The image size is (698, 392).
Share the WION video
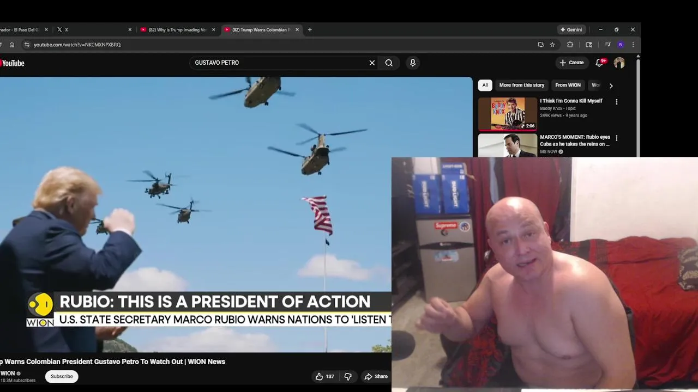pyautogui.click(x=376, y=376)
